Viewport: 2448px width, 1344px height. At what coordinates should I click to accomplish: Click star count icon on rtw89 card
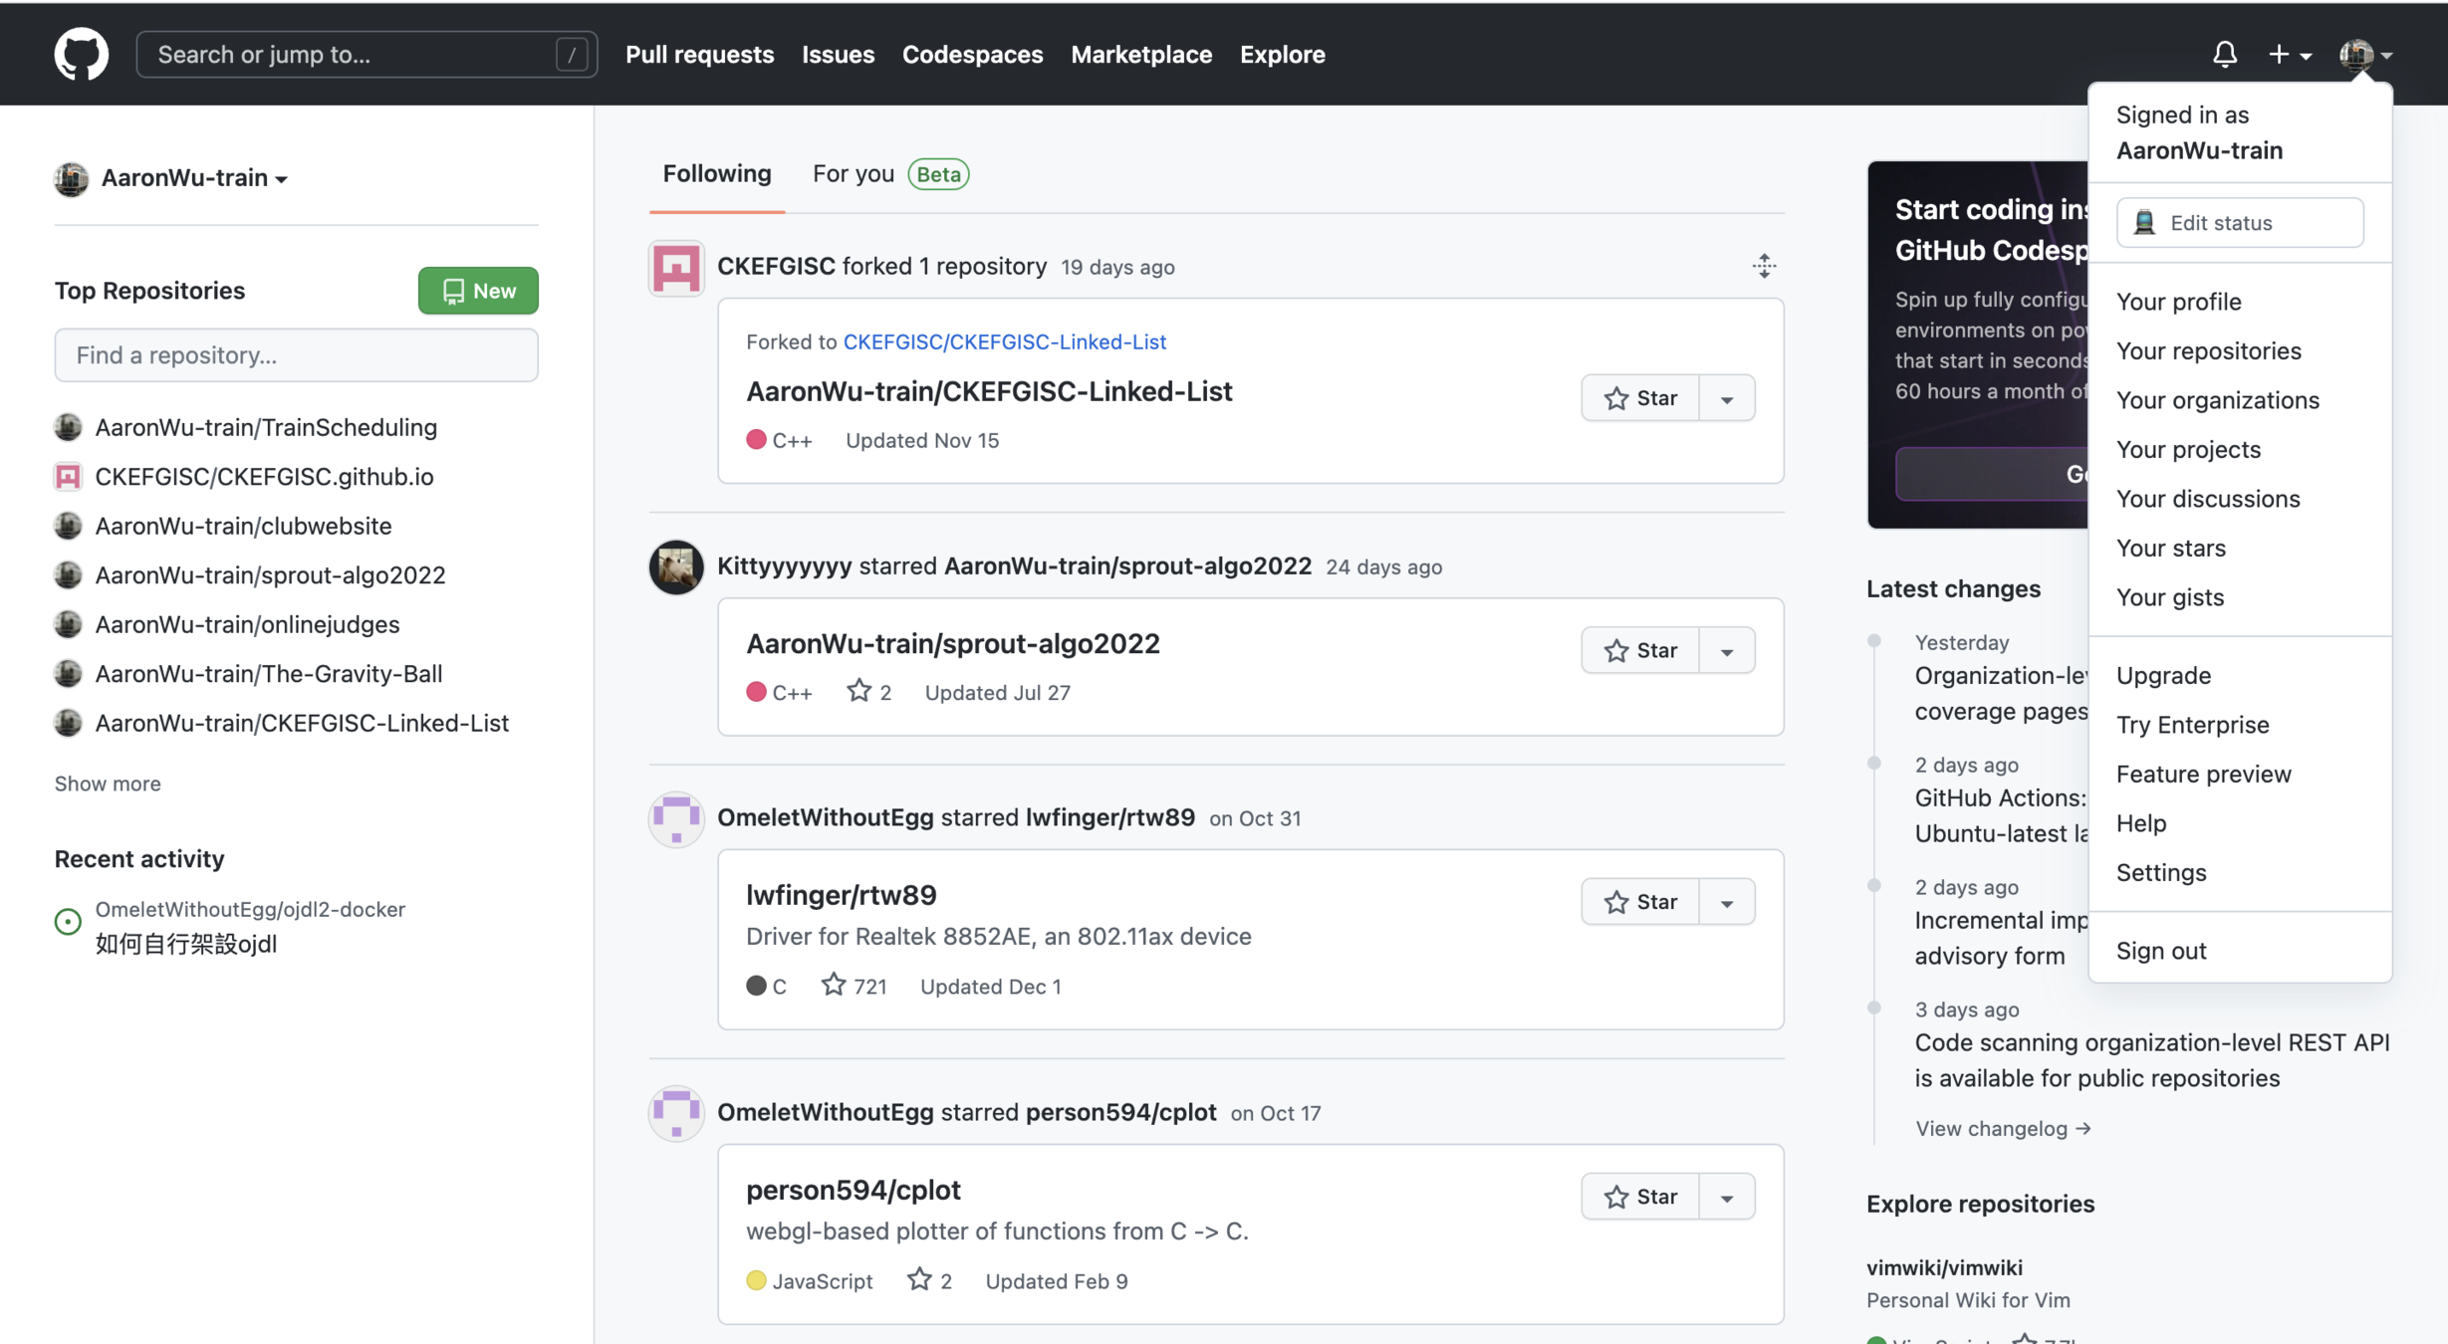834,985
